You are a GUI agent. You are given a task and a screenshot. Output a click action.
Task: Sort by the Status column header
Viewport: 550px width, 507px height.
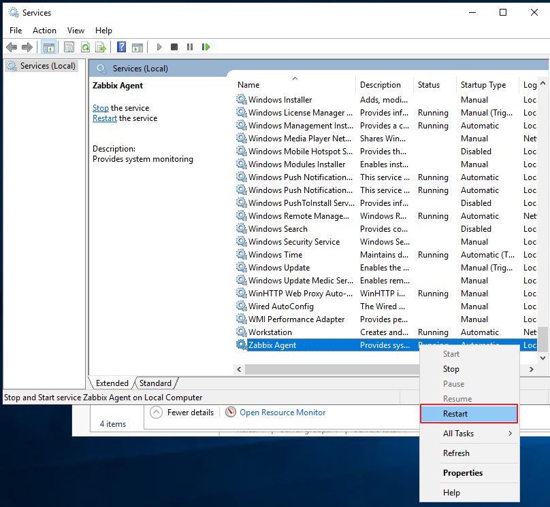point(435,85)
